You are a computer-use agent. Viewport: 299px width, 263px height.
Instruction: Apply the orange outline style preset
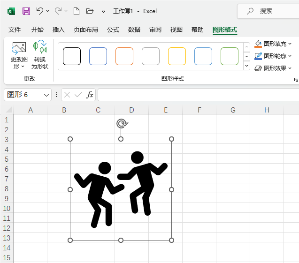pyautogui.click(x=124, y=56)
